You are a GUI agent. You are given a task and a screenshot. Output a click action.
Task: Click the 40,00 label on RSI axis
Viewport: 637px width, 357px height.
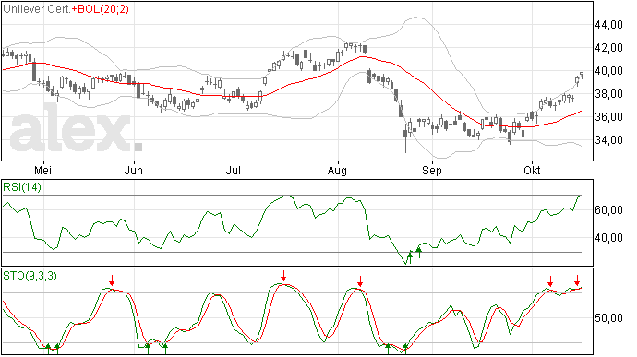608,238
